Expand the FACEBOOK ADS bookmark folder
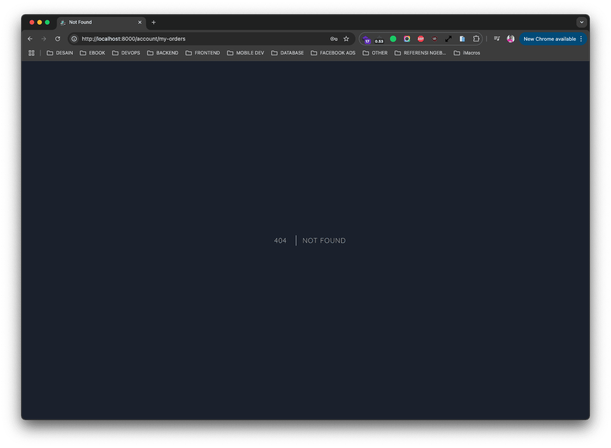The image size is (611, 448). coord(333,53)
